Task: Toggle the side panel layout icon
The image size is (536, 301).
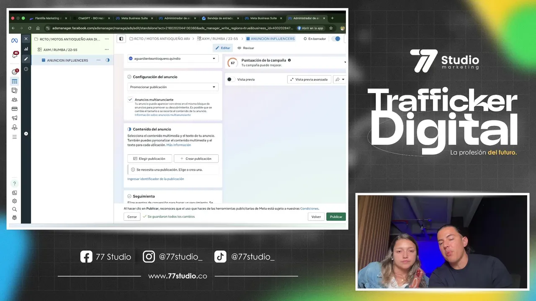Action: 121,39
